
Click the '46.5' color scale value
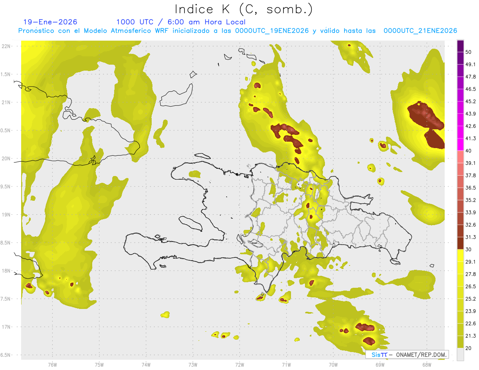point(471,89)
